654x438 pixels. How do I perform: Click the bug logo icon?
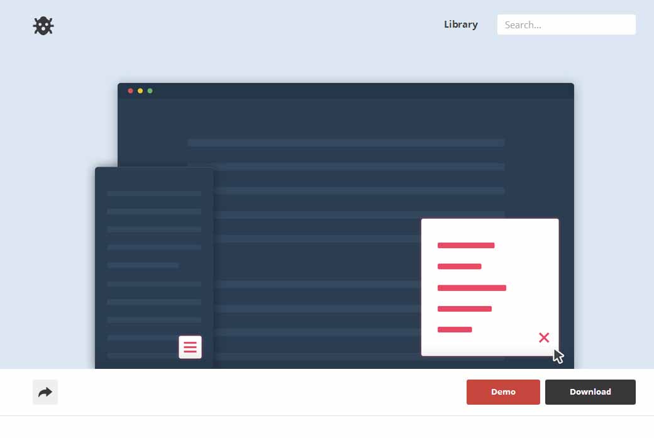coord(43,25)
